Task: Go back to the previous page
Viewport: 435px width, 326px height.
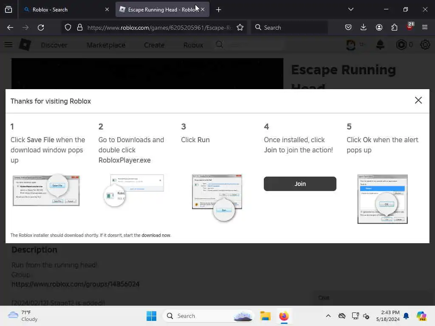Action: click(x=10, y=28)
